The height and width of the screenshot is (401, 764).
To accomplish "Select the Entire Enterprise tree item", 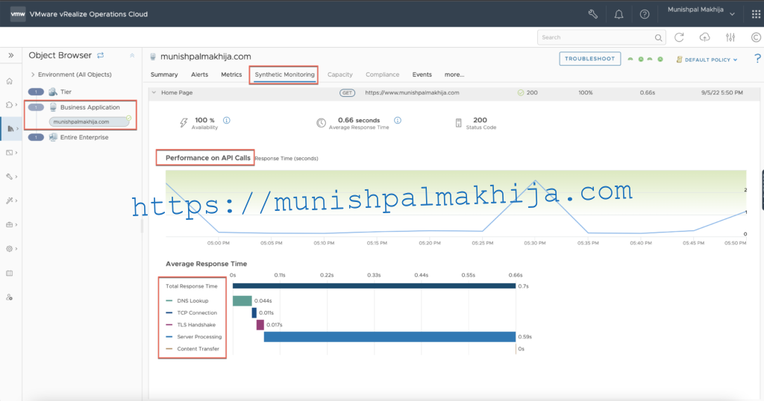I will pyautogui.click(x=84, y=137).
